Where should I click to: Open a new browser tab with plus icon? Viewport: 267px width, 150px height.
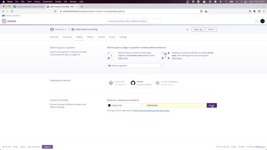tap(82, 7)
